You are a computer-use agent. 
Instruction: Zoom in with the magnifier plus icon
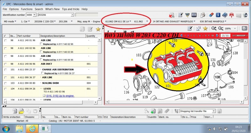point(214,28)
